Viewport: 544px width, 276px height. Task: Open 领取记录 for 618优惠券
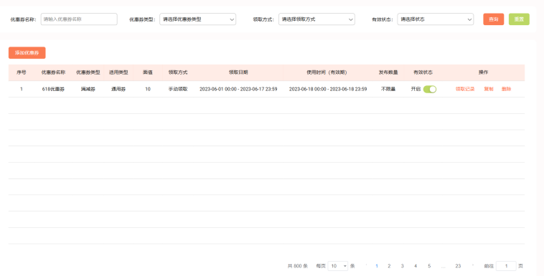pyautogui.click(x=465, y=89)
